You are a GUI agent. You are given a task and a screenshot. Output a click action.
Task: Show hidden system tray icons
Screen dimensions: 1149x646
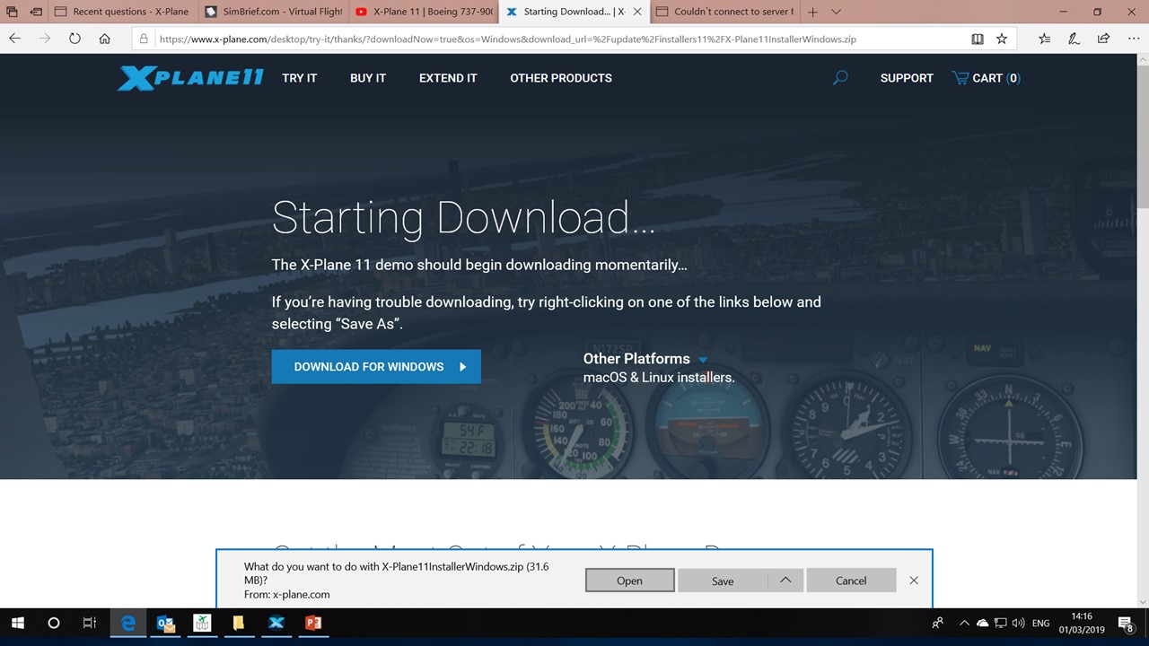point(964,623)
